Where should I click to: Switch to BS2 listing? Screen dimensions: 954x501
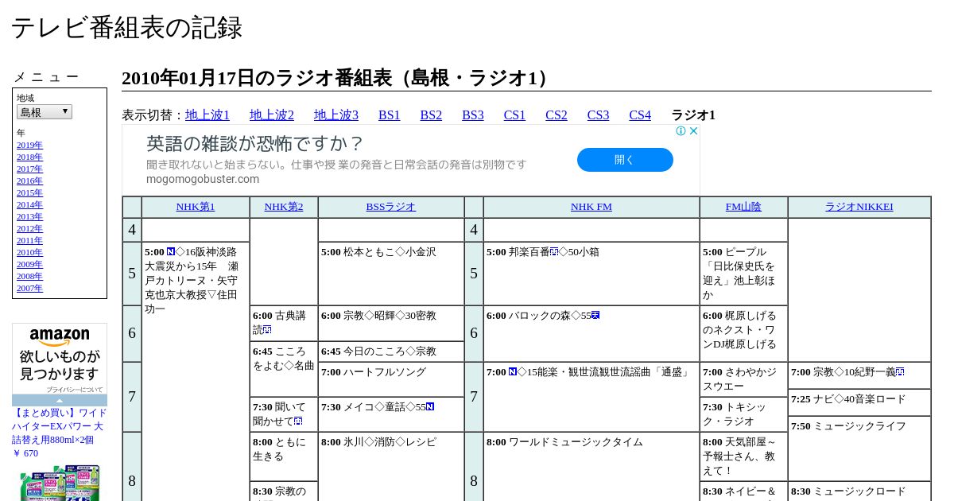point(431,115)
